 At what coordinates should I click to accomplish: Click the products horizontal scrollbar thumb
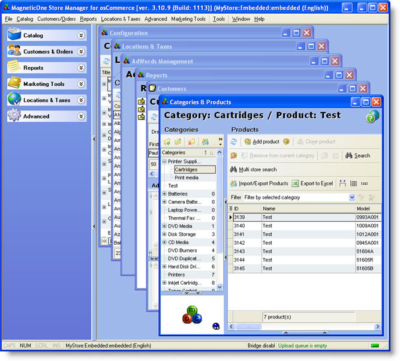pyautogui.click(x=248, y=326)
